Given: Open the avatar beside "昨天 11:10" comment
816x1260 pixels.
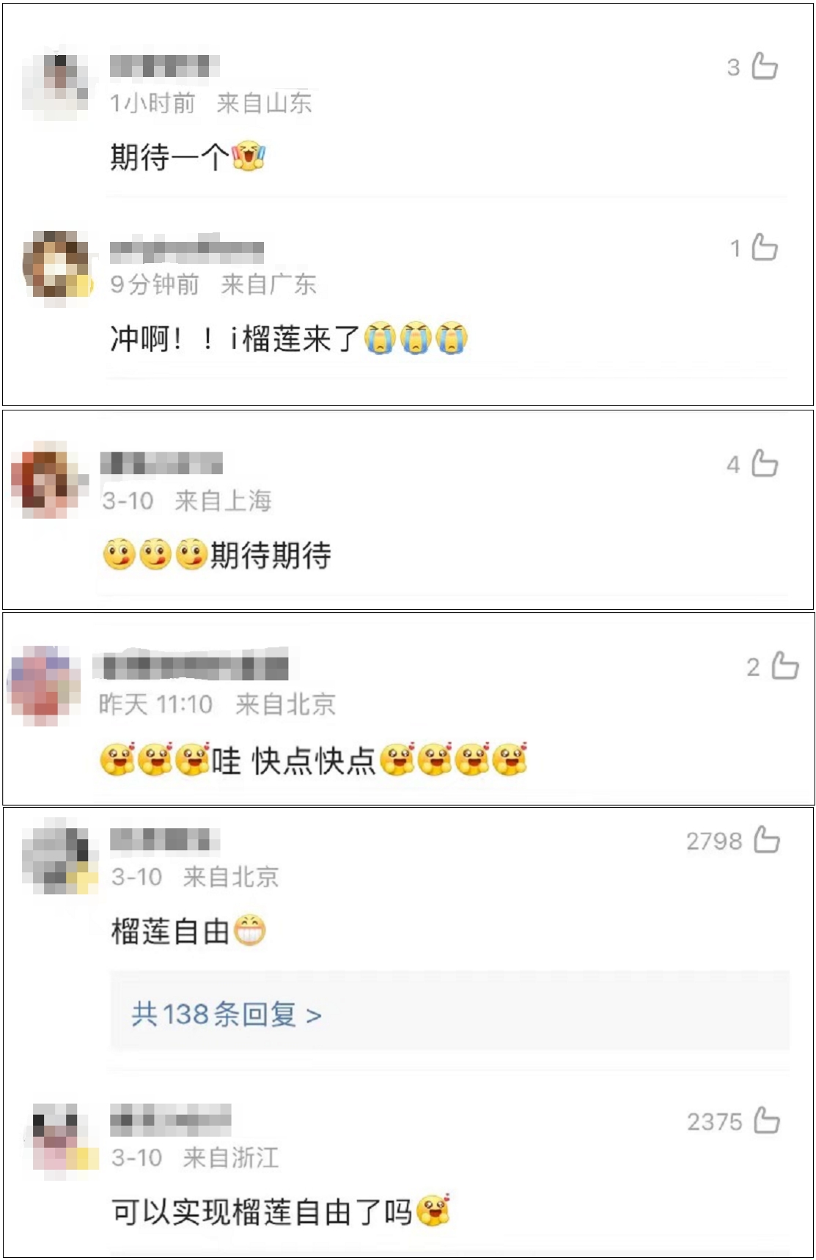Looking at the screenshot, I should click(x=44, y=685).
